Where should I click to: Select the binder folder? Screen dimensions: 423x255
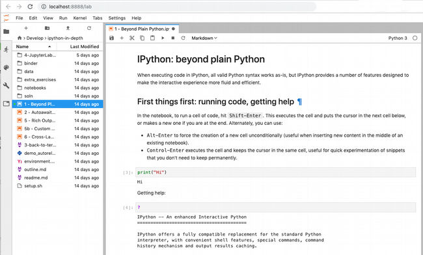(x=58, y=63)
